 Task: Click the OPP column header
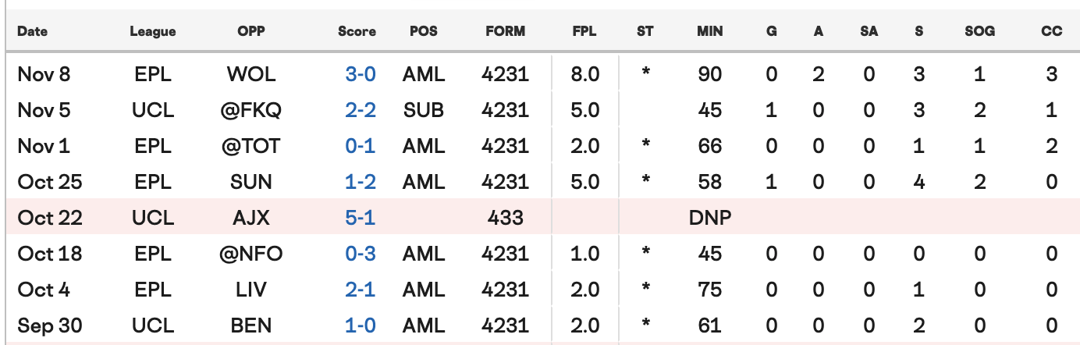click(250, 32)
